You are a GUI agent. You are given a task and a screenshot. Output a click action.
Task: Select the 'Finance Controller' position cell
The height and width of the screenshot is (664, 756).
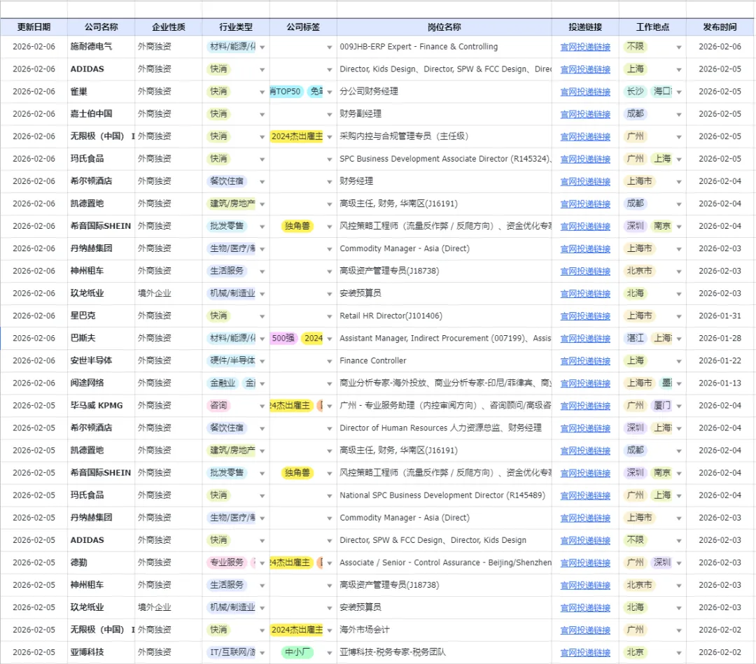(x=444, y=361)
